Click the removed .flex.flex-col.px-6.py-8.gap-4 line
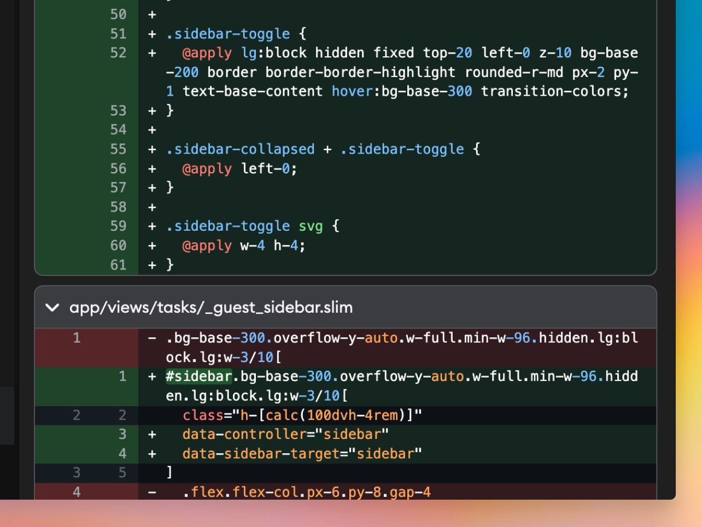 pyautogui.click(x=306, y=491)
